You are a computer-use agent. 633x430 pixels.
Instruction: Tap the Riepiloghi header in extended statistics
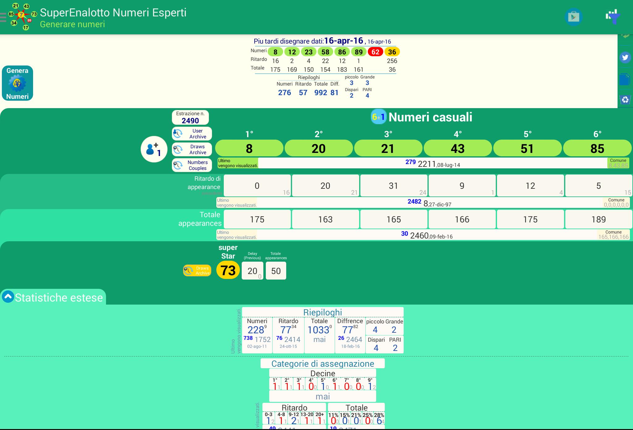coord(323,312)
